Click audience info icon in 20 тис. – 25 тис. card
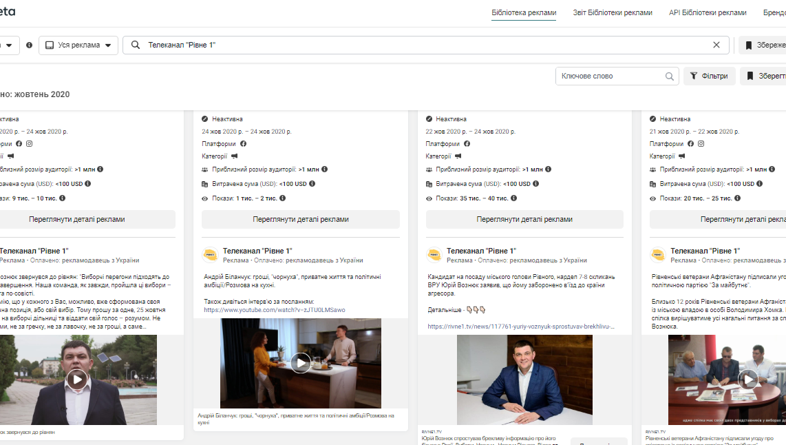 point(772,169)
